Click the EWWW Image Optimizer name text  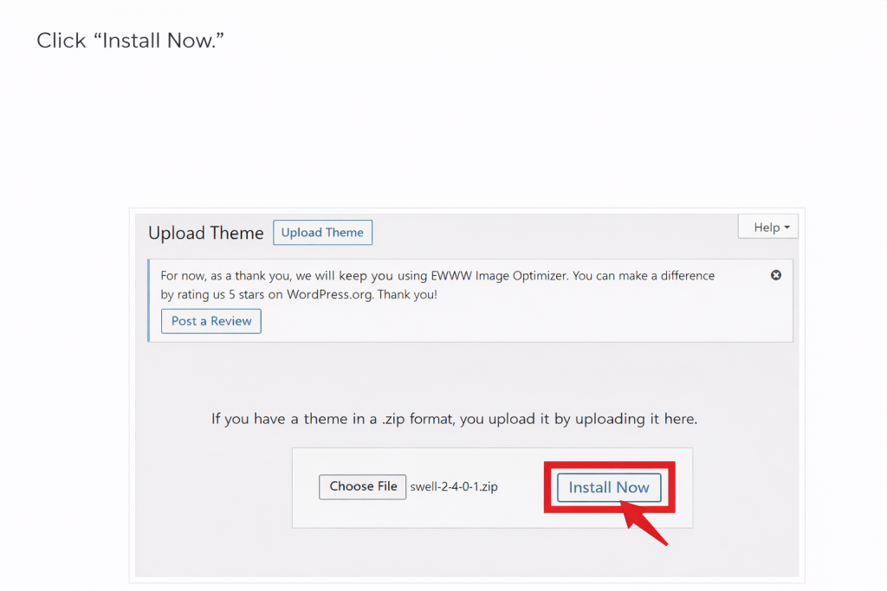pos(499,276)
